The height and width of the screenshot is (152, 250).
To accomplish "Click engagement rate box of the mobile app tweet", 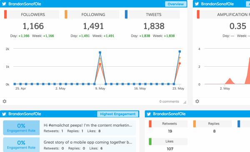I will [x=21, y=145].
